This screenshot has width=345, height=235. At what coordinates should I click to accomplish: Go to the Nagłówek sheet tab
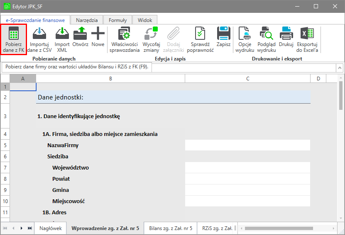(x=51, y=228)
